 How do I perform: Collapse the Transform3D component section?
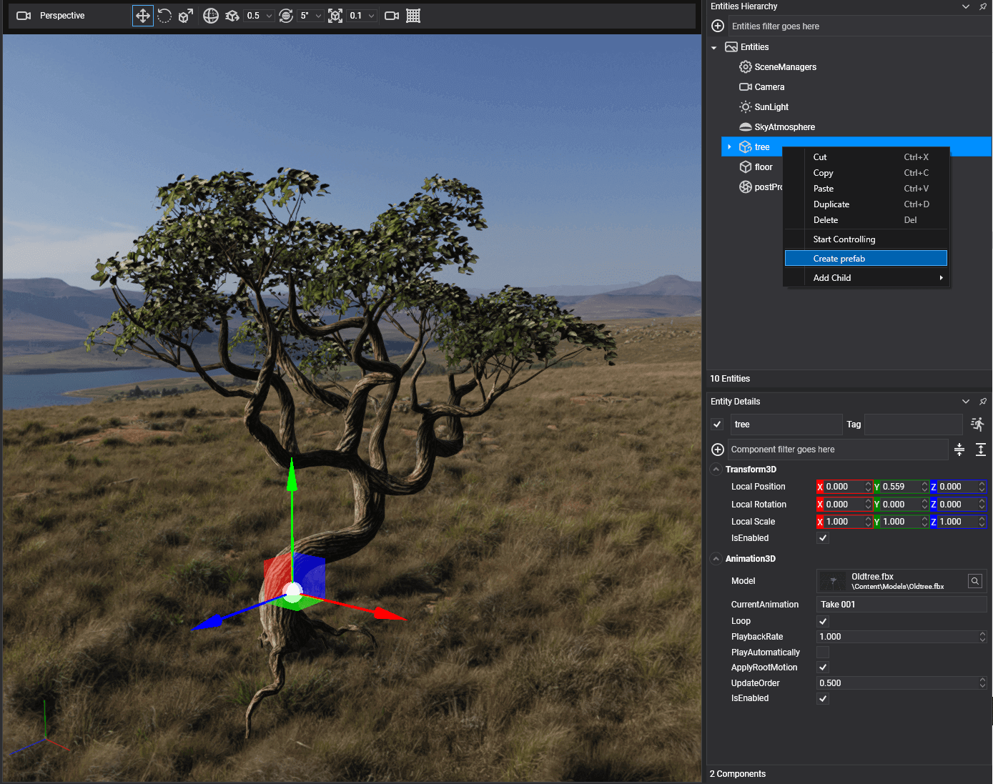(x=716, y=470)
